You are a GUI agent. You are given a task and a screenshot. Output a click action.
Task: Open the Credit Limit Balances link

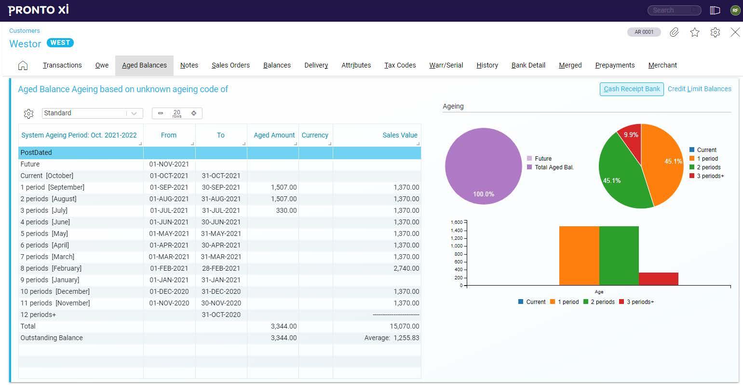[x=700, y=89]
